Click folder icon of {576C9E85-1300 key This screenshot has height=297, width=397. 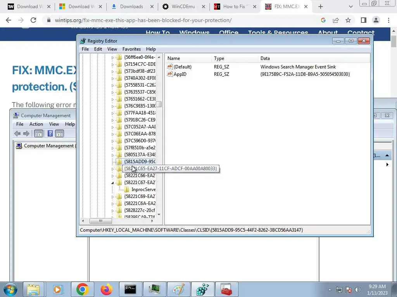(x=119, y=106)
